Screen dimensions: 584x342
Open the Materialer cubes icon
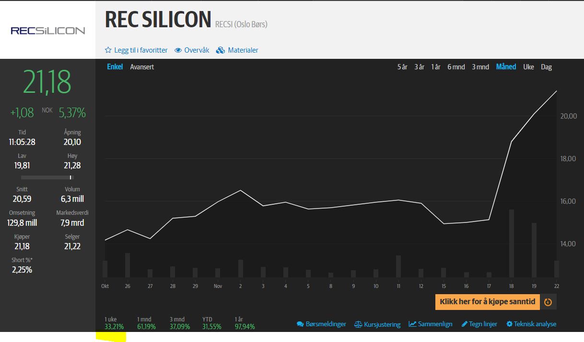point(221,50)
